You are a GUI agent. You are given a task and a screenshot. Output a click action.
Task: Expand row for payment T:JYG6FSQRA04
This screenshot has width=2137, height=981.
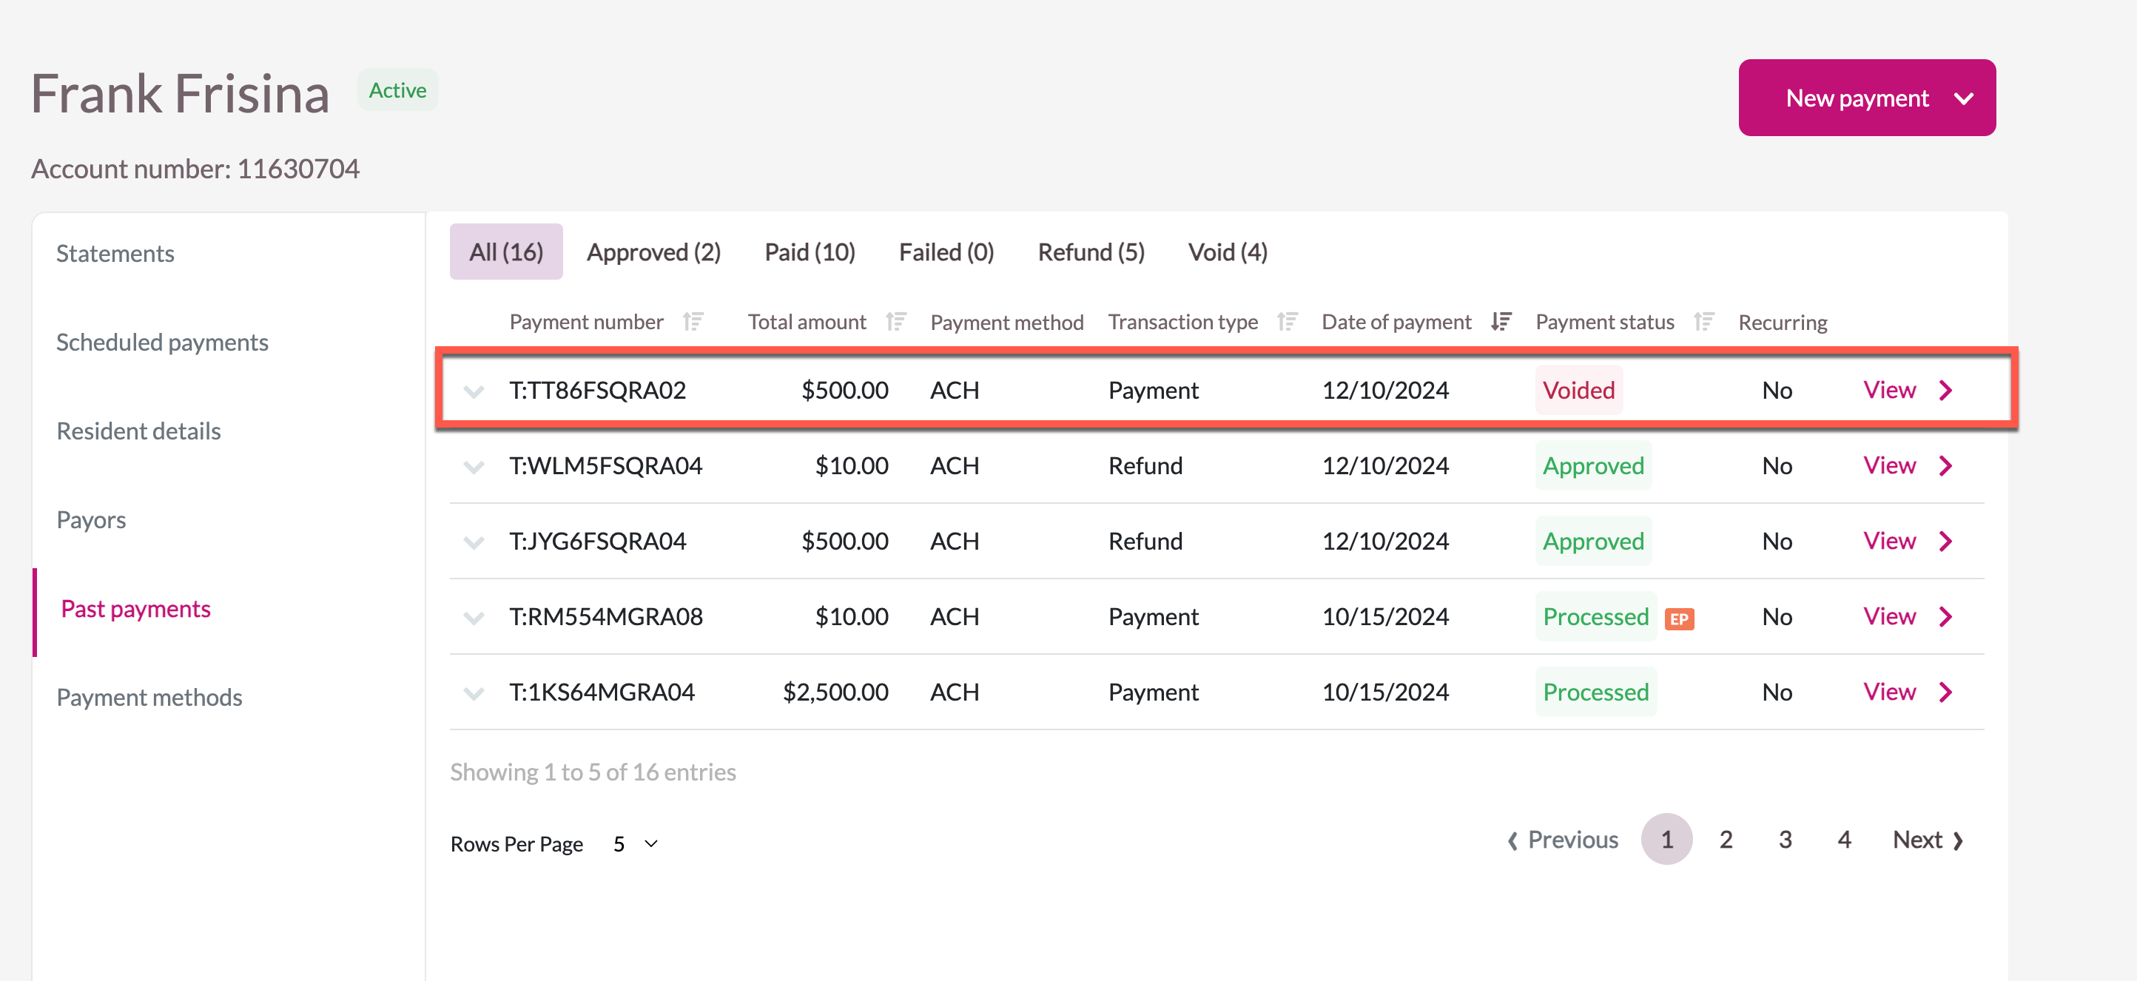[x=474, y=542]
